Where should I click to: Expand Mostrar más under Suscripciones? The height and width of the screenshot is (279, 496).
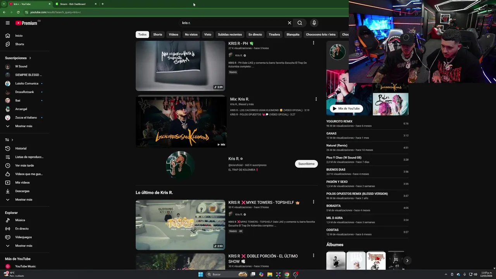pyautogui.click(x=24, y=126)
